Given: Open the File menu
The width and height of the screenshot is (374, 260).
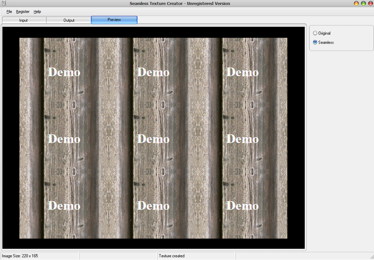Looking at the screenshot, I should (9, 12).
